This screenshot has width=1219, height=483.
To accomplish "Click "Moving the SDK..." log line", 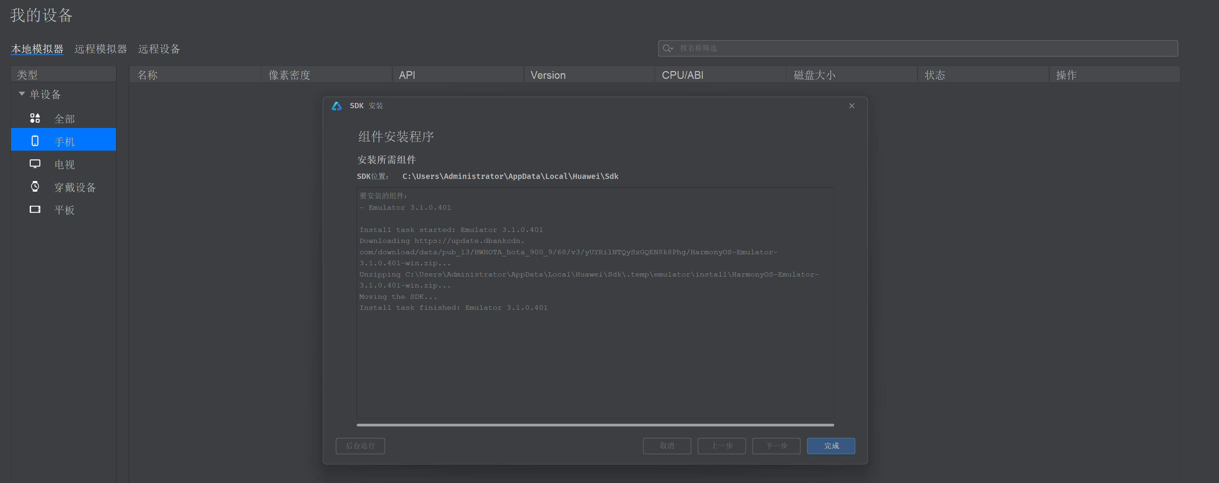I will point(398,297).
